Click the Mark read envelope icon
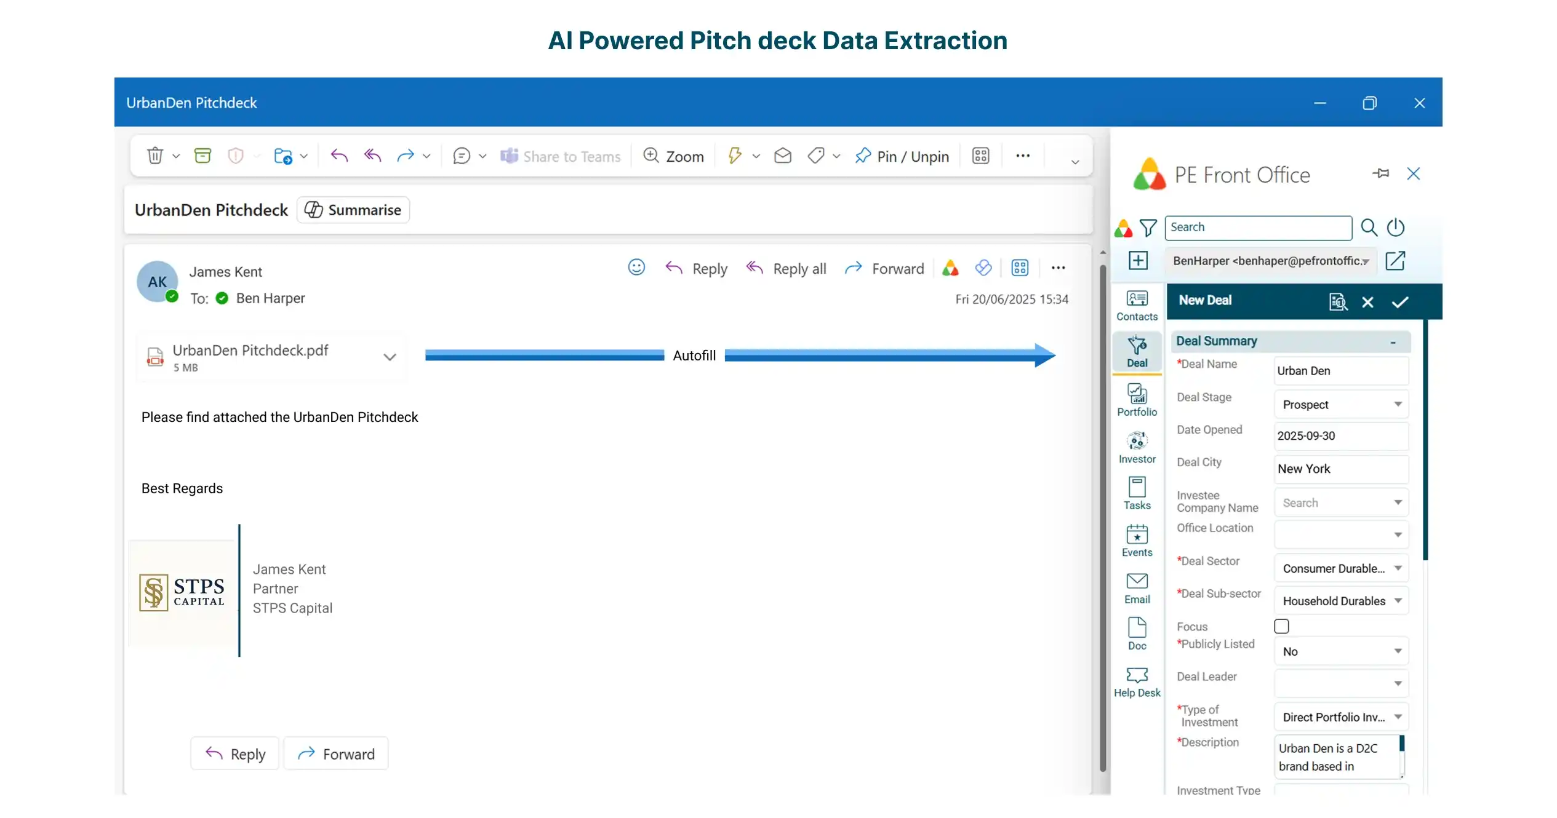This screenshot has width=1557, height=818. 783,156
